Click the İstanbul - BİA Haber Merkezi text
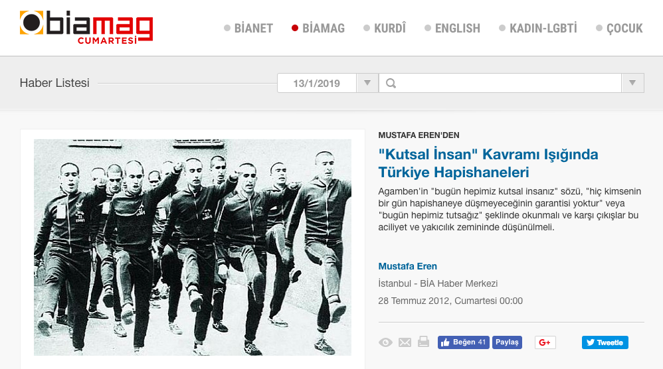Image resolution: width=663 pixels, height=369 pixels. coord(438,283)
